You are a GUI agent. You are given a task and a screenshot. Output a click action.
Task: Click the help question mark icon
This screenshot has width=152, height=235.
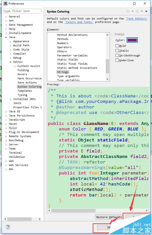pyautogui.click(x=8, y=227)
